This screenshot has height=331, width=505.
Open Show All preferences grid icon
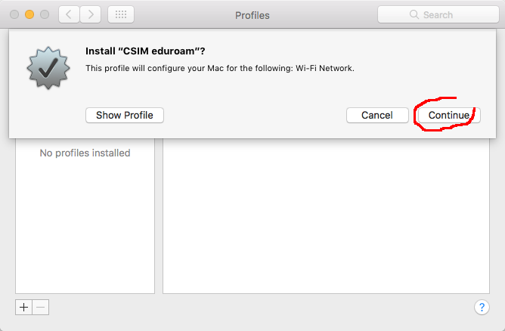121,14
